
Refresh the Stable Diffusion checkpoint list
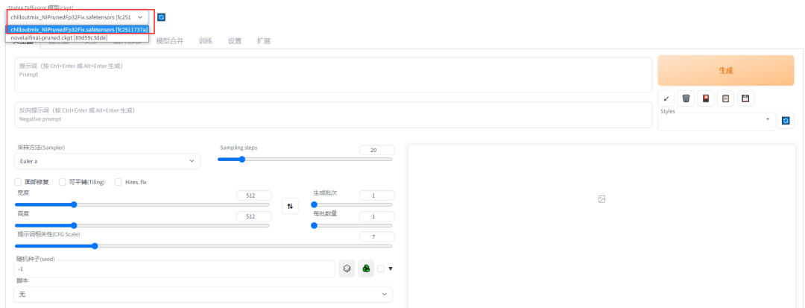161,17
